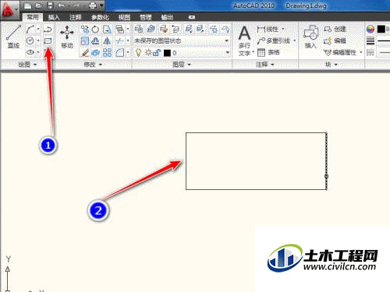Select the Mirror tool icon

(107, 40)
